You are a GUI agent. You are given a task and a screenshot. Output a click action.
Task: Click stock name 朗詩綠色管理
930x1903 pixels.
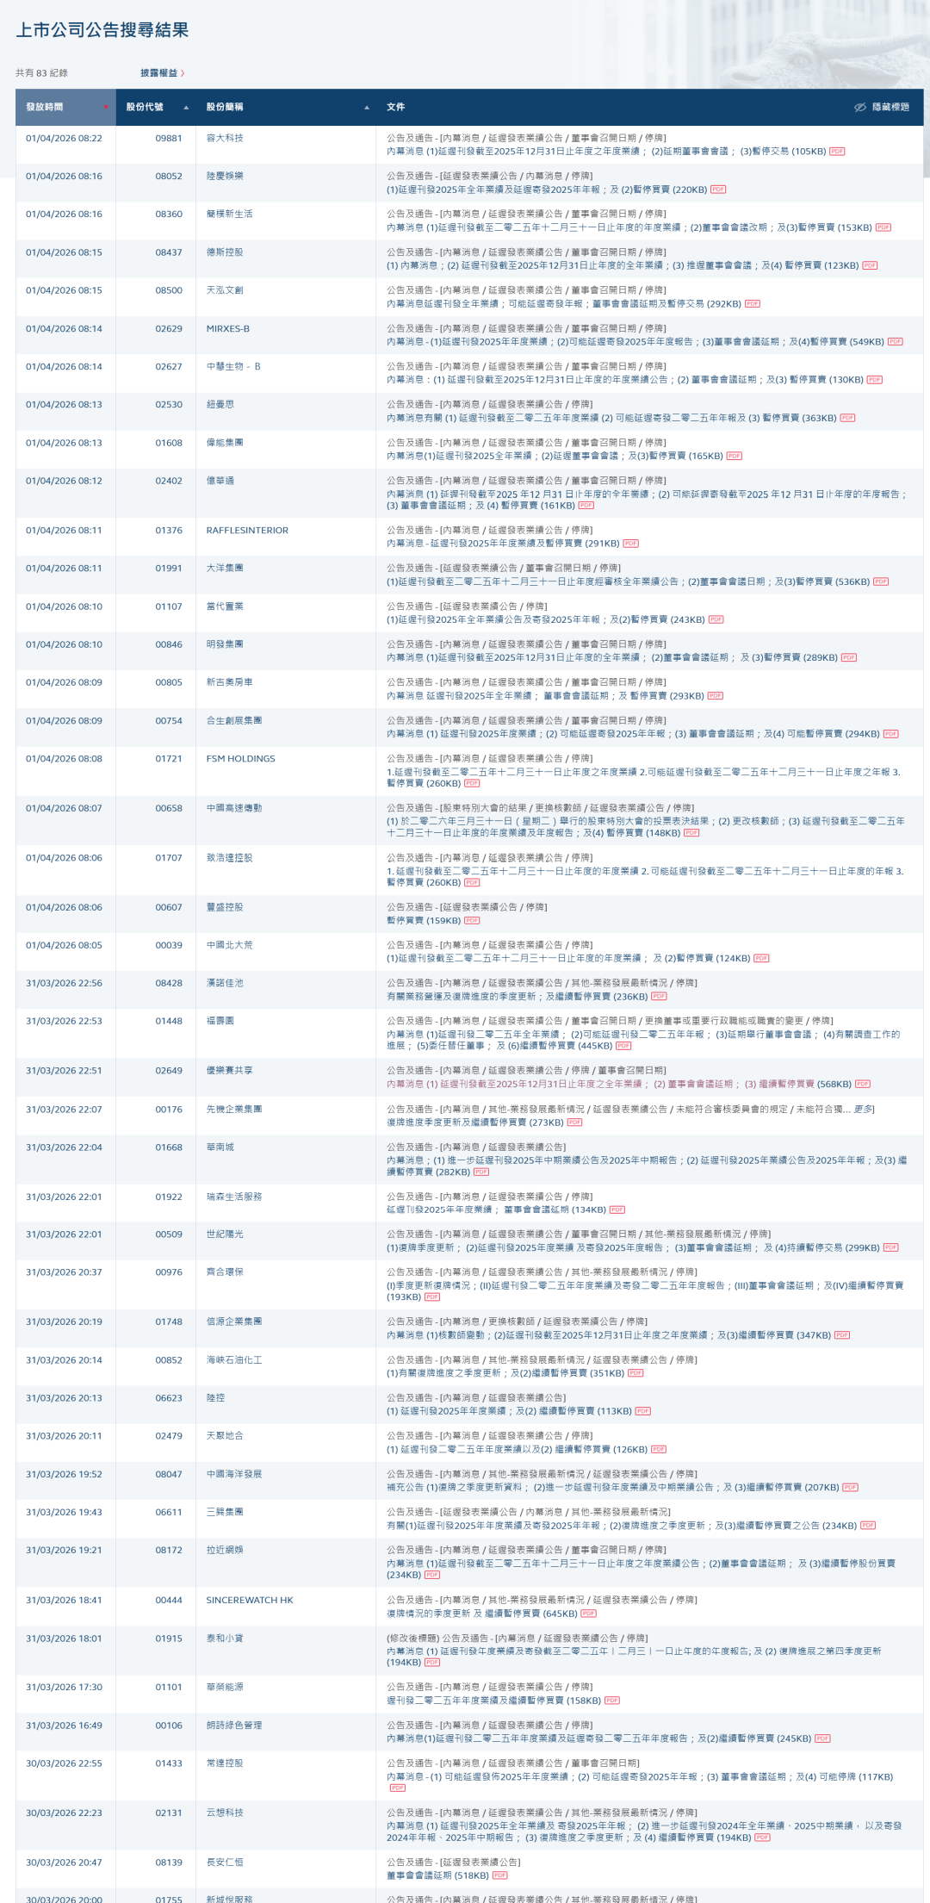pos(234,1726)
